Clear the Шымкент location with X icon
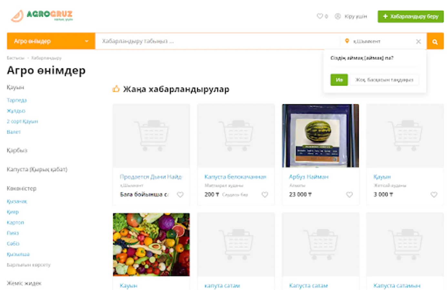This screenshot has height=290, width=448. tap(418, 41)
